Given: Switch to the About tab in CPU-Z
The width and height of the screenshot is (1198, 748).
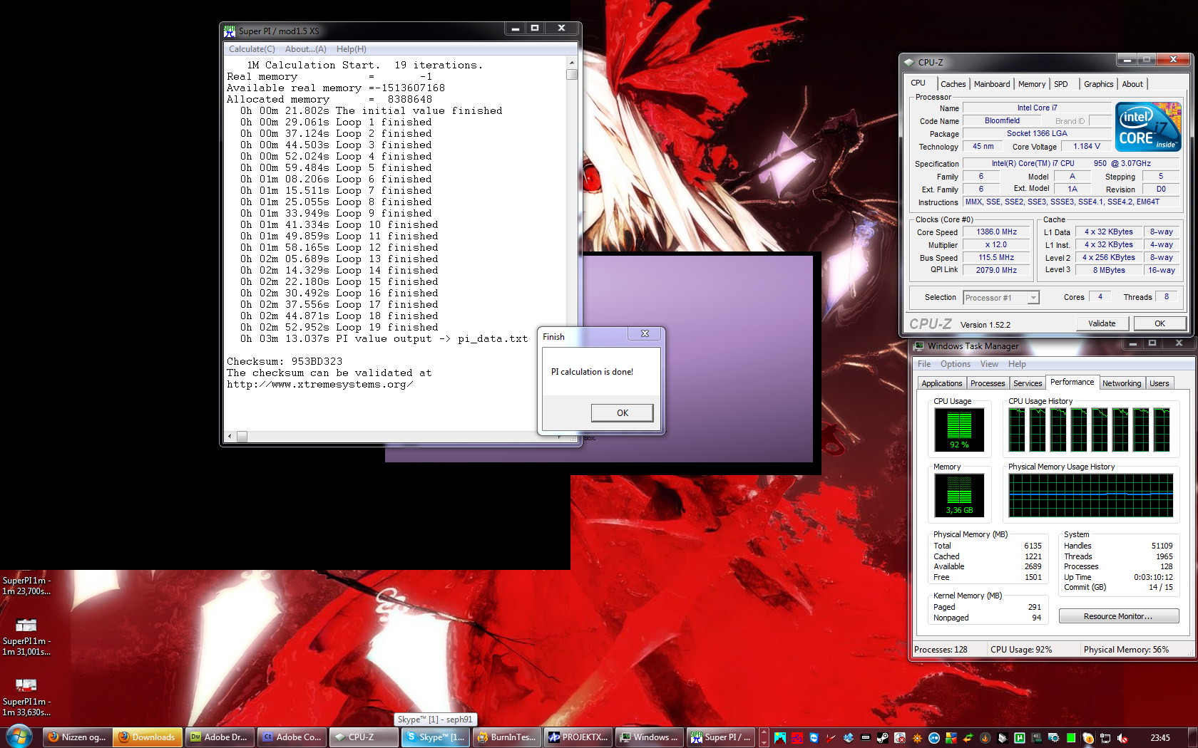Looking at the screenshot, I should coord(1132,84).
